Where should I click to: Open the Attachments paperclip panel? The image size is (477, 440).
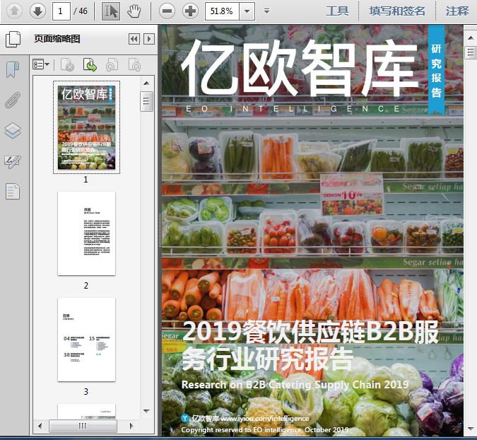coord(13,100)
